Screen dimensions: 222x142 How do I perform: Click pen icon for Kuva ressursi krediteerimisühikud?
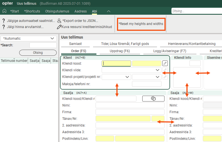59,27
